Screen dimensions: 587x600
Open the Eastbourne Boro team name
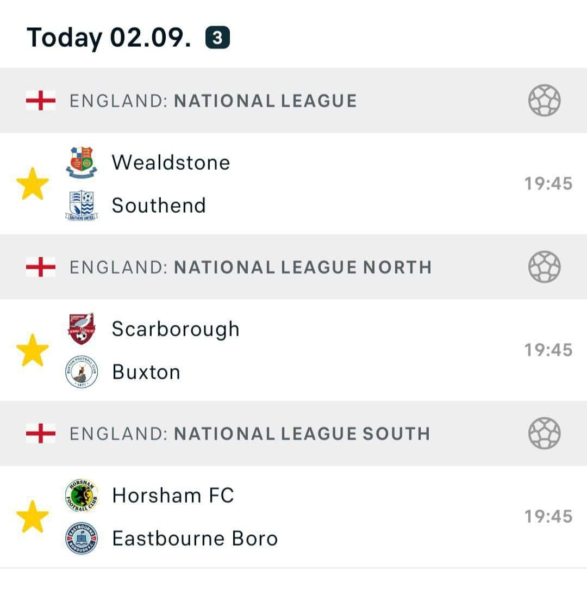(x=195, y=539)
